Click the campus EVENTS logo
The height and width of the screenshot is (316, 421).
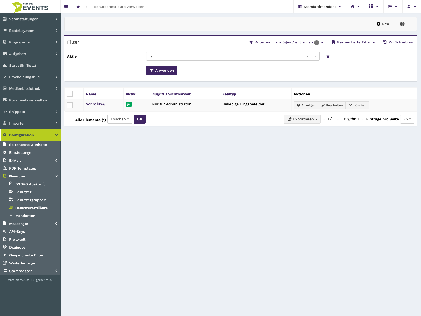[x=30, y=7]
